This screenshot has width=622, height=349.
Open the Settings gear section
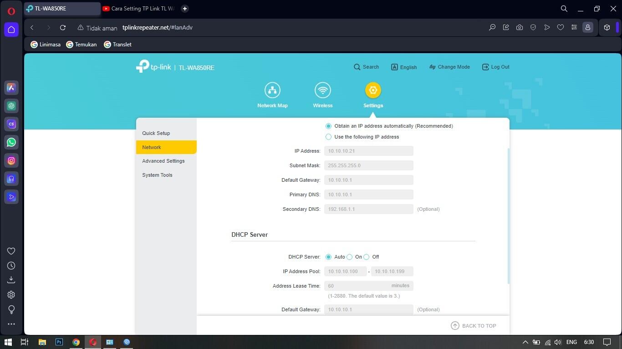pos(373,95)
